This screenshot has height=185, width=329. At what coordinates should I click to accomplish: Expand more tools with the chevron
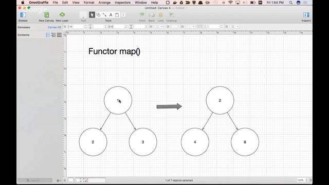click(123, 15)
